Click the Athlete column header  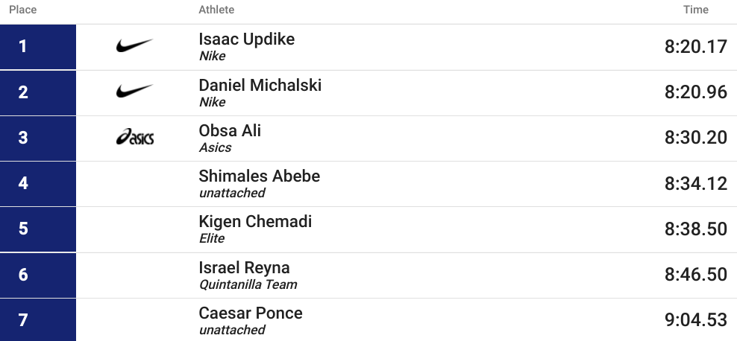[216, 10]
